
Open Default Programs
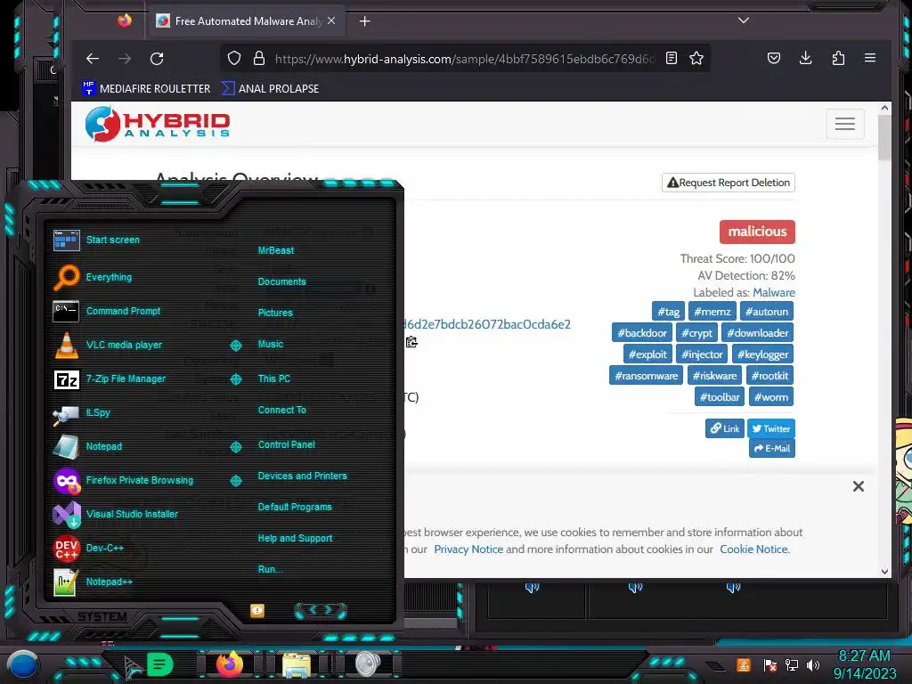point(294,507)
